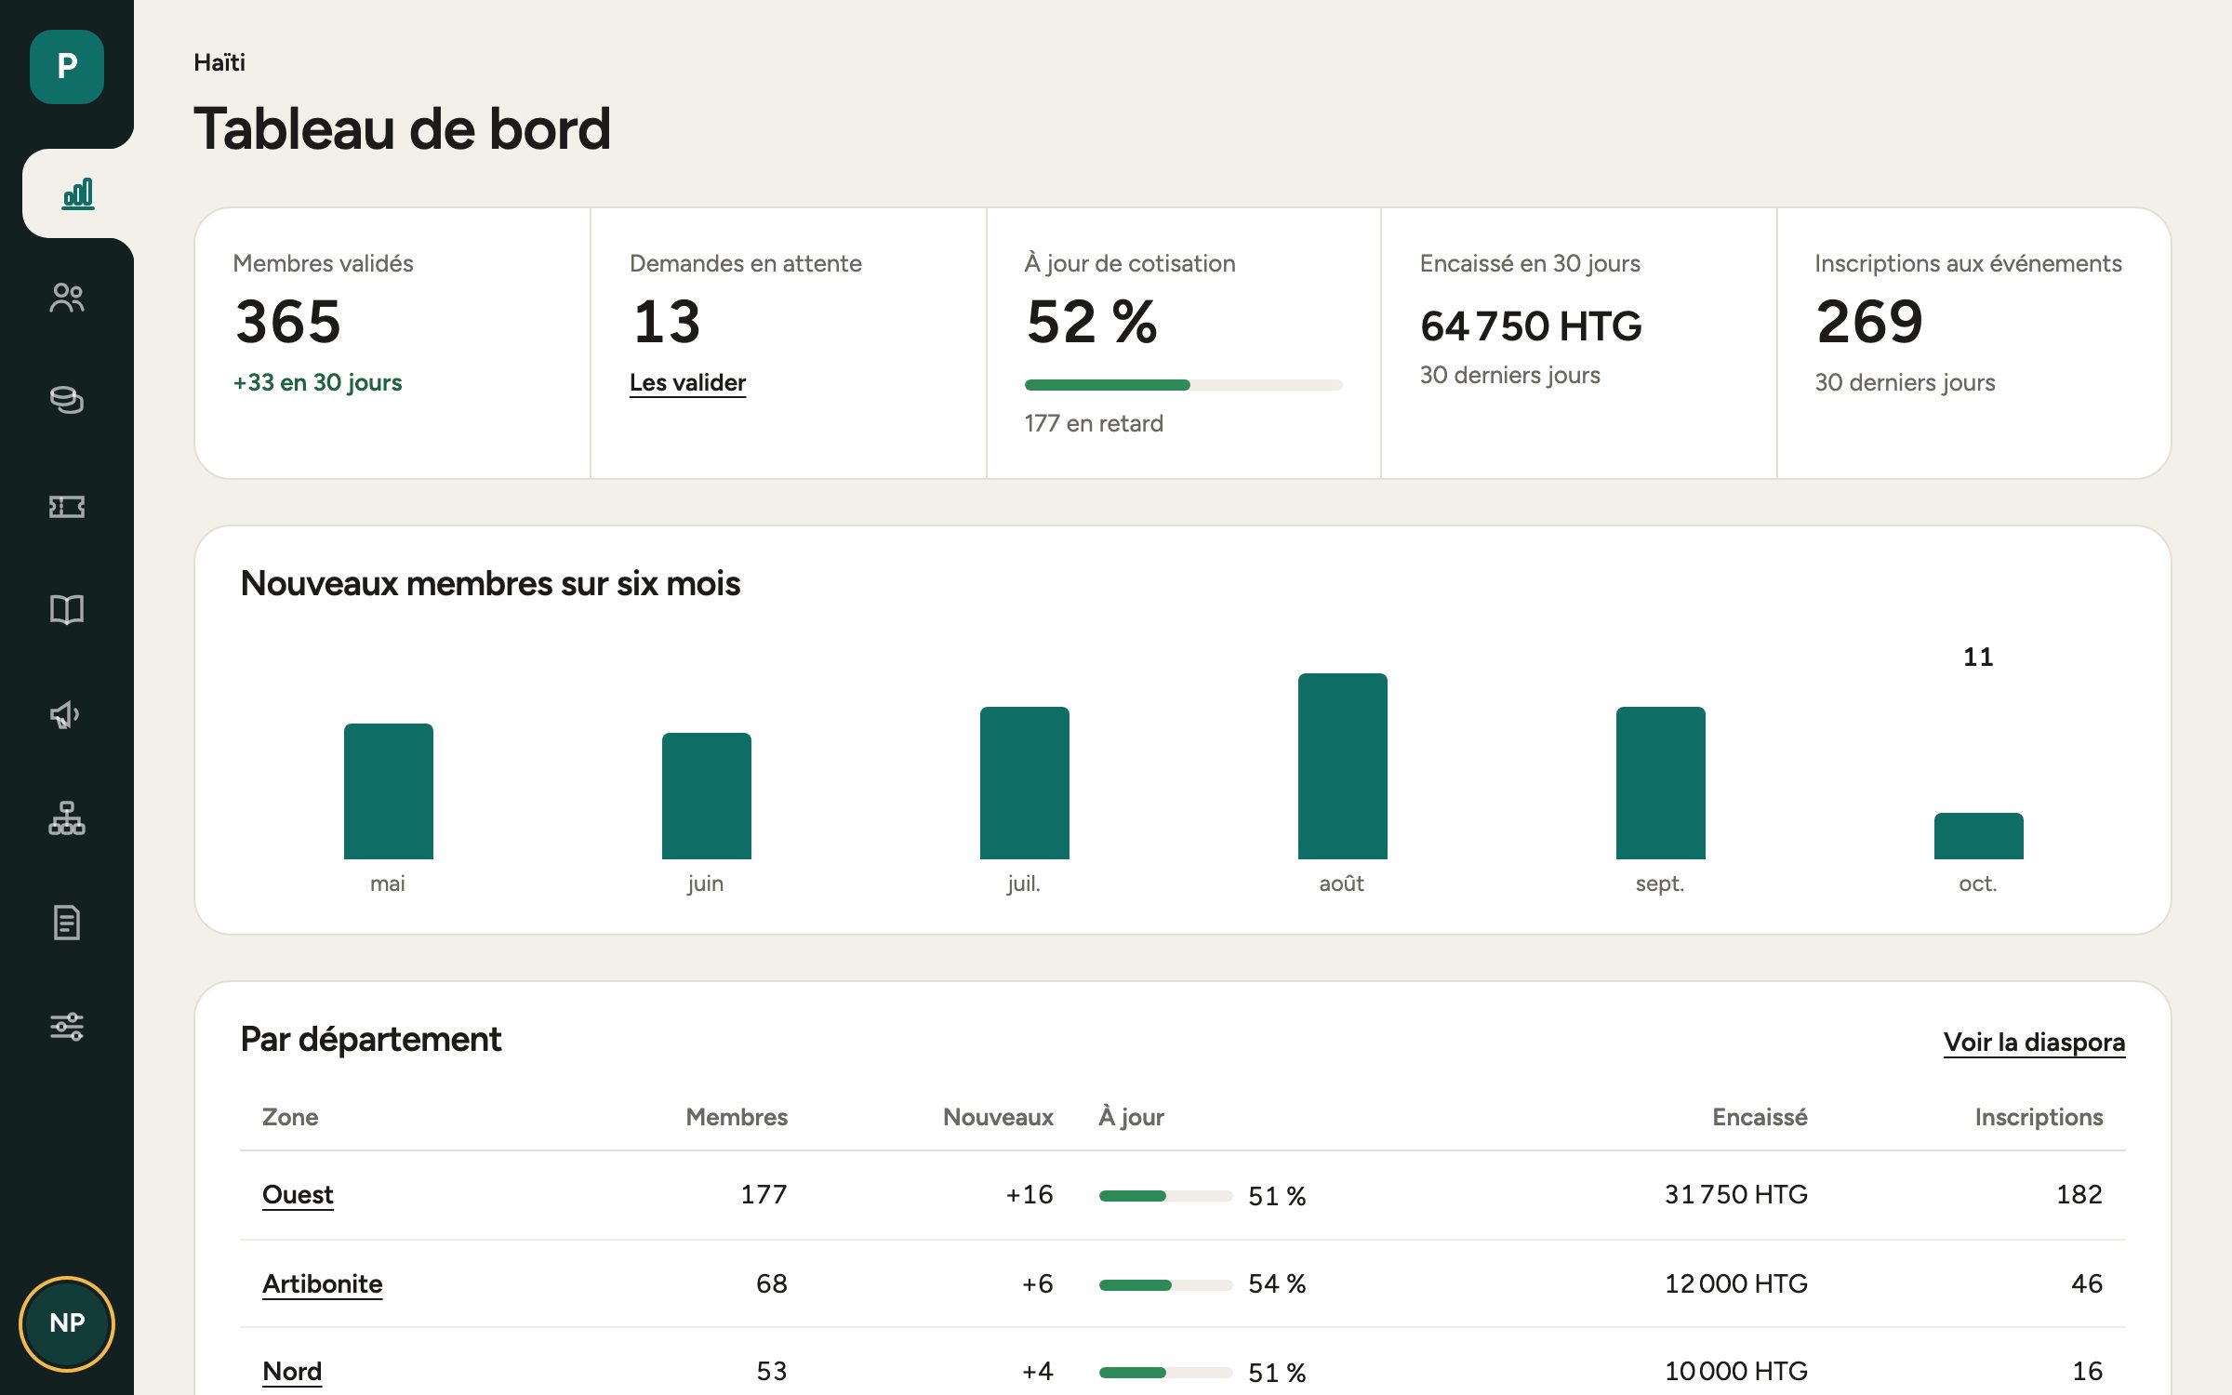Screen dimensions: 2232x1395
Task: Click the 64 750 HTG value
Action: coord(1531,326)
